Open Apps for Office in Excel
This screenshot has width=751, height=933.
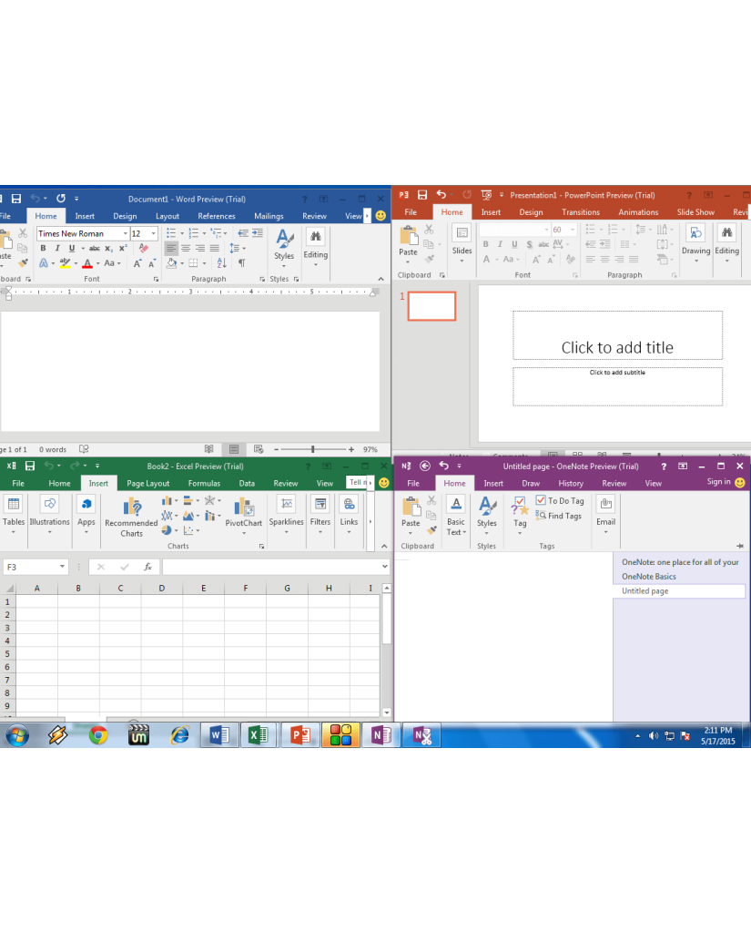[x=86, y=515]
